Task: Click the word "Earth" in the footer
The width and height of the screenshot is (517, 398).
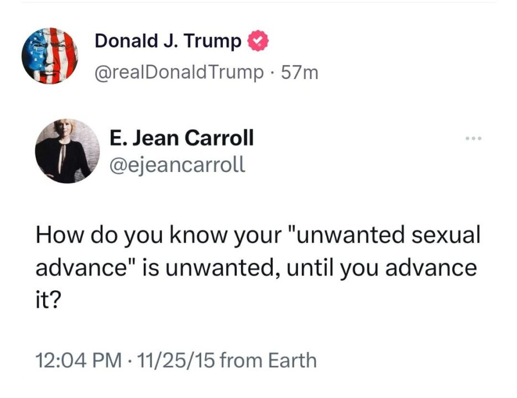Action: [293, 361]
